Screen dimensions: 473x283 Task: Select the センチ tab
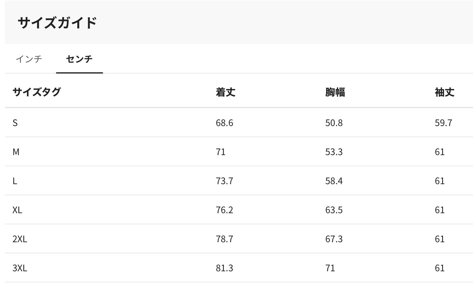click(x=79, y=59)
